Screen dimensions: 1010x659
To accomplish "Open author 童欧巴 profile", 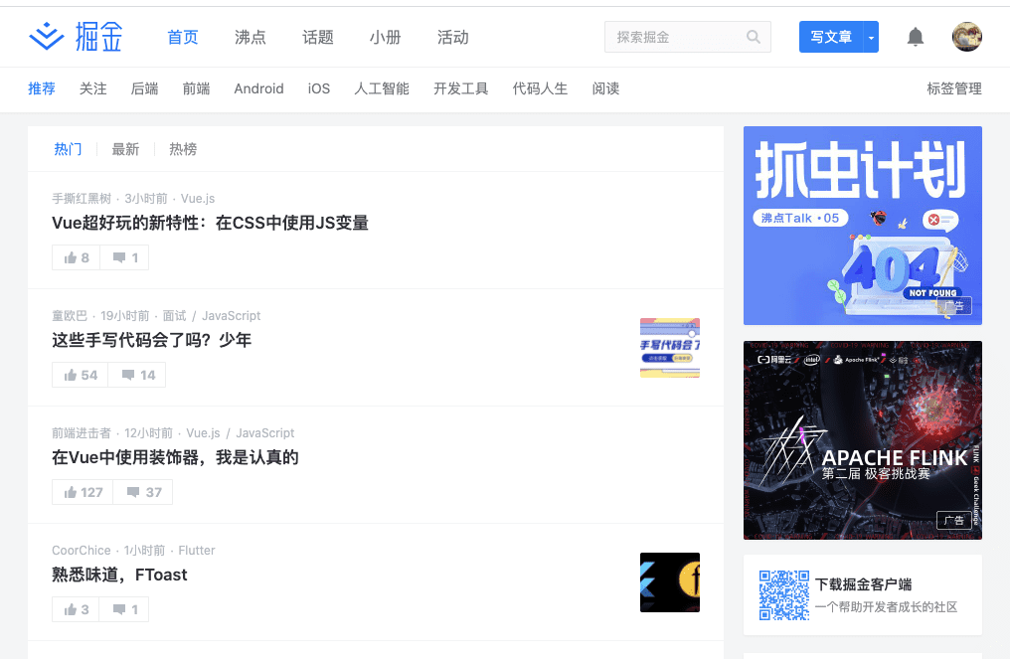I will [x=70, y=316].
